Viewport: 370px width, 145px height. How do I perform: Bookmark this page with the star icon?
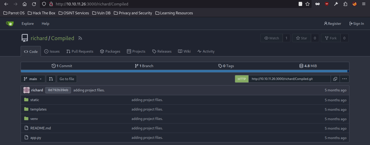(308, 4)
